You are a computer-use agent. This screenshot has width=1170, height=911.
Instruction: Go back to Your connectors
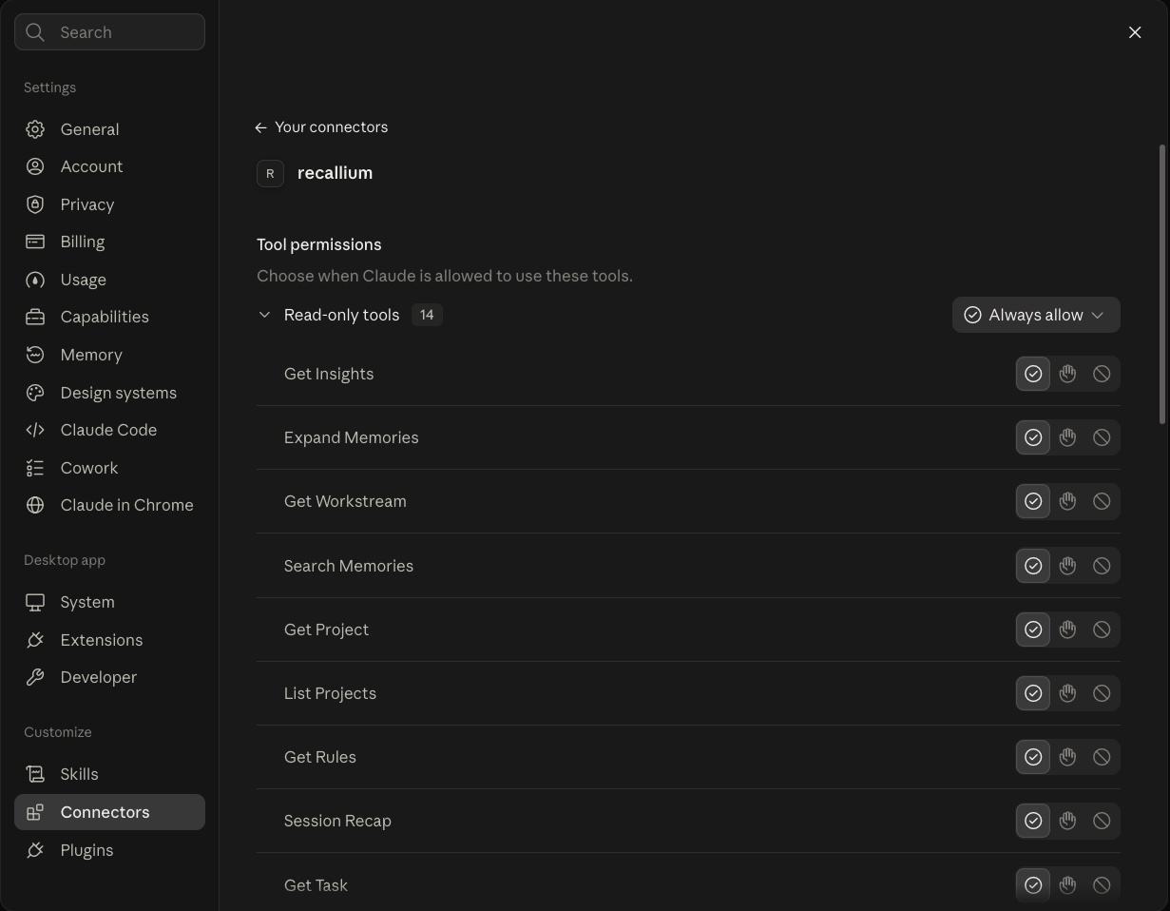(x=321, y=127)
